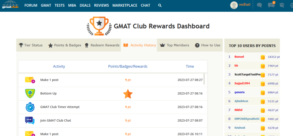The width and height of the screenshot is (293, 136).
Task: Open the search magnifier icon
Action: coord(160,5)
